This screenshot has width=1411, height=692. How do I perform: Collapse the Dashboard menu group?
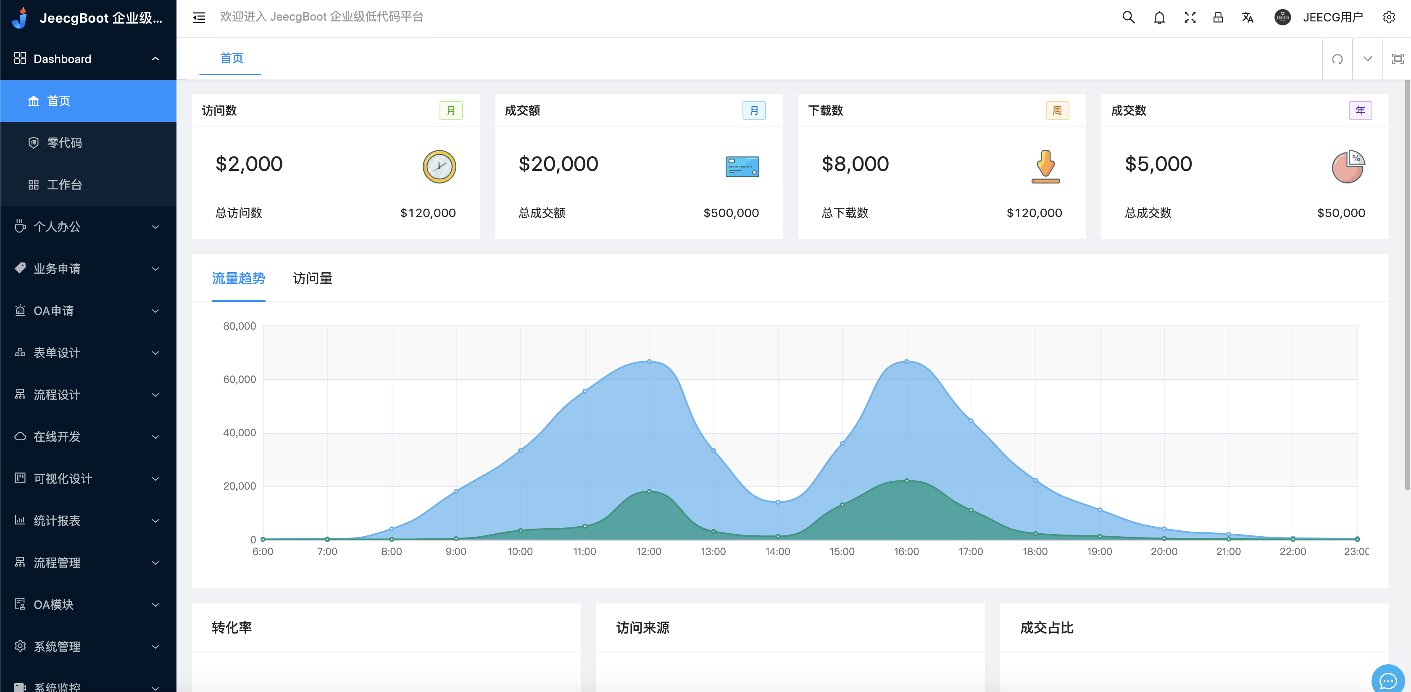88,59
